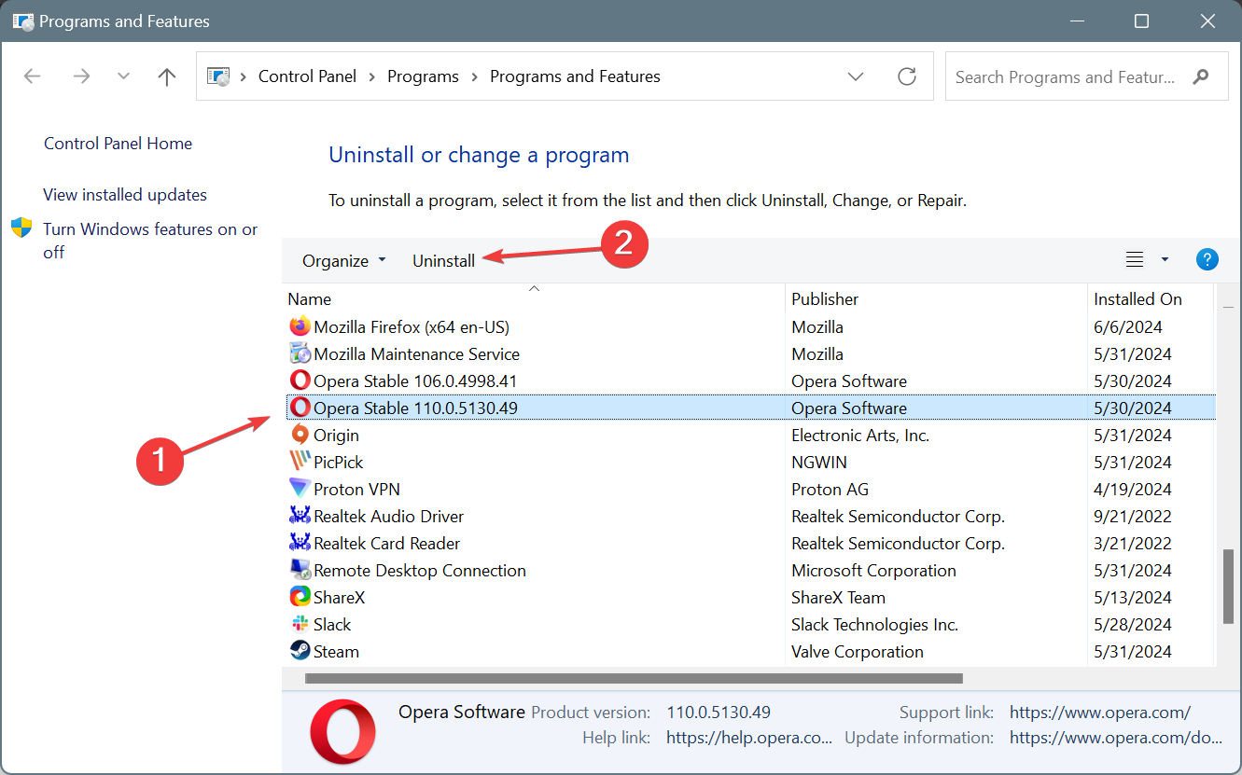Open the Update information URL
This screenshot has width=1242, height=775.
1115,737
